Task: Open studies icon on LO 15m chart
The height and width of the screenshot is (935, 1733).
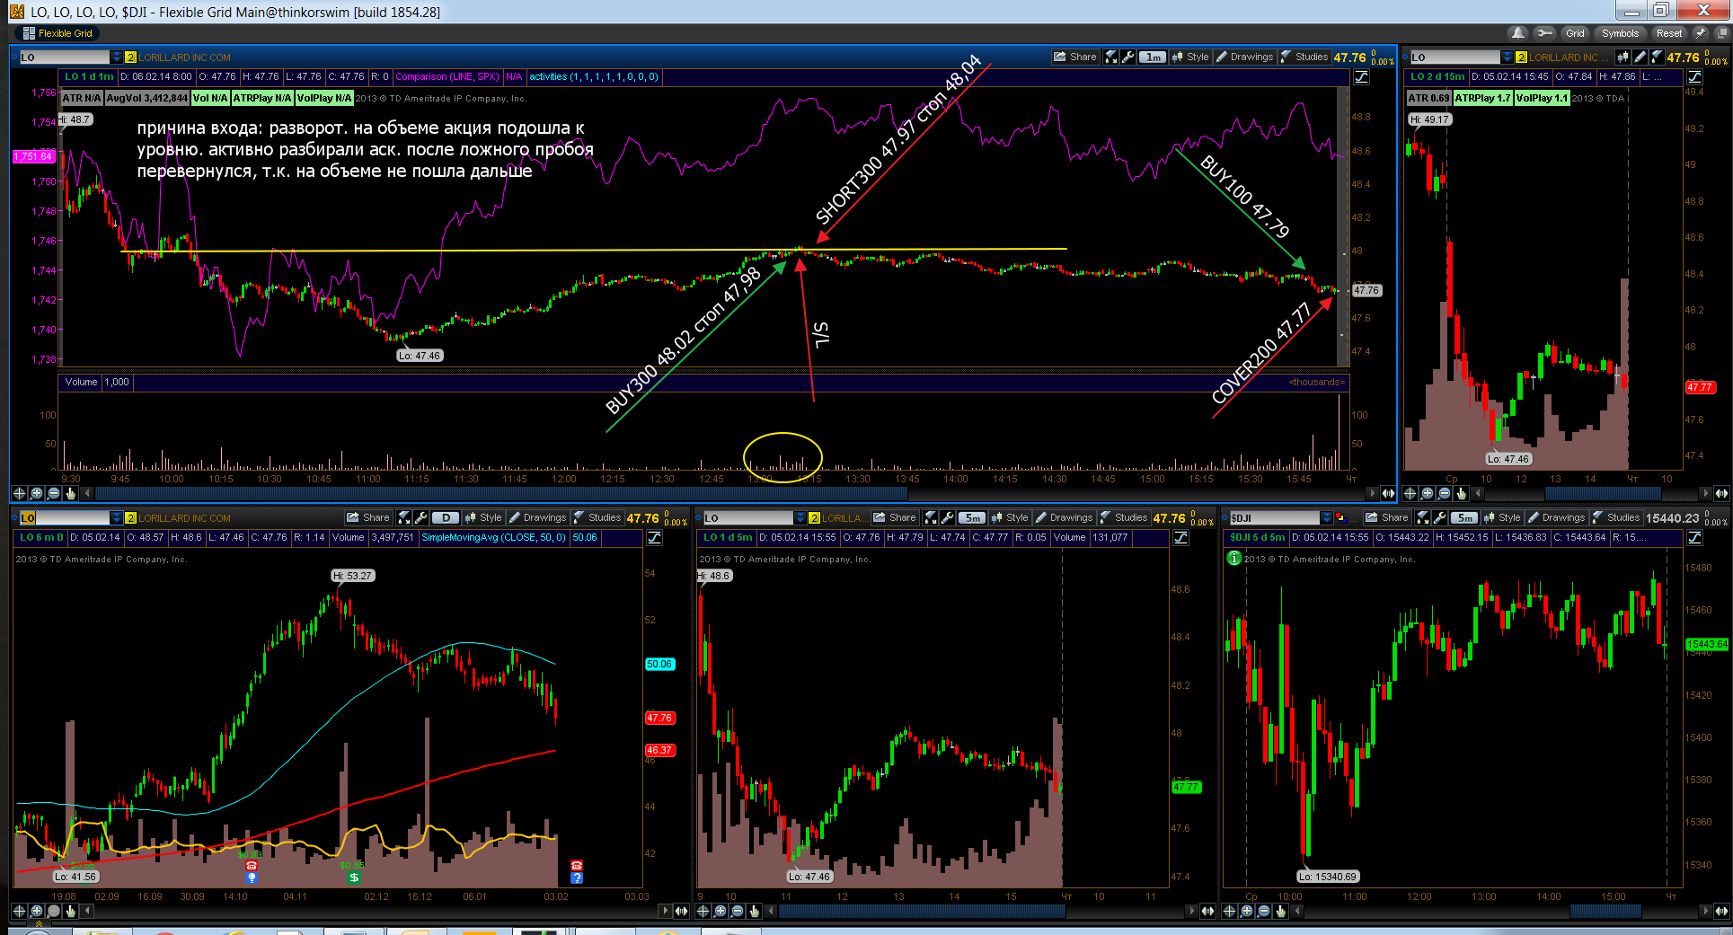Action: [1657, 57]
